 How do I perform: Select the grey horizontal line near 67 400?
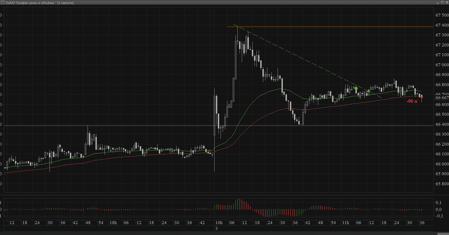330,27
